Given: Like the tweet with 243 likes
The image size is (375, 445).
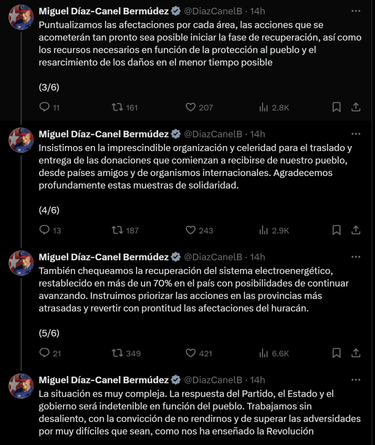Looking at the screenshot, I should point(191,230).
